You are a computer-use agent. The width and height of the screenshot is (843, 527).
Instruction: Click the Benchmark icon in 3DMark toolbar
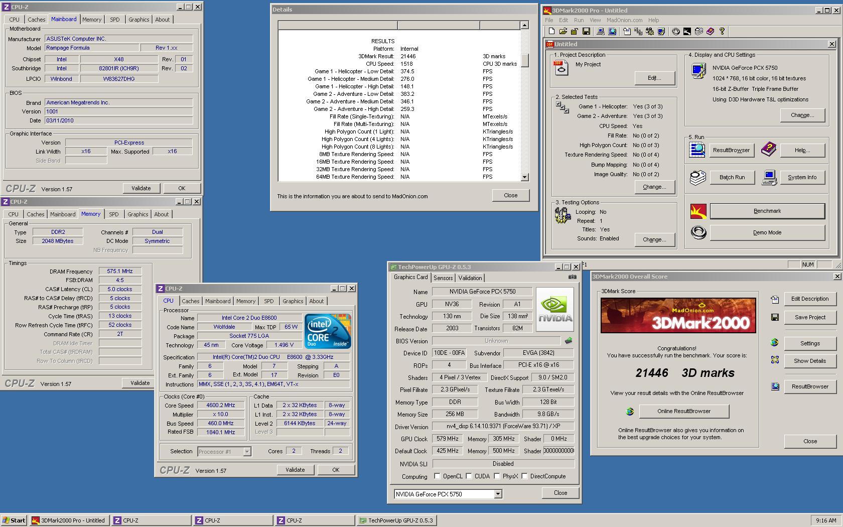687,31
